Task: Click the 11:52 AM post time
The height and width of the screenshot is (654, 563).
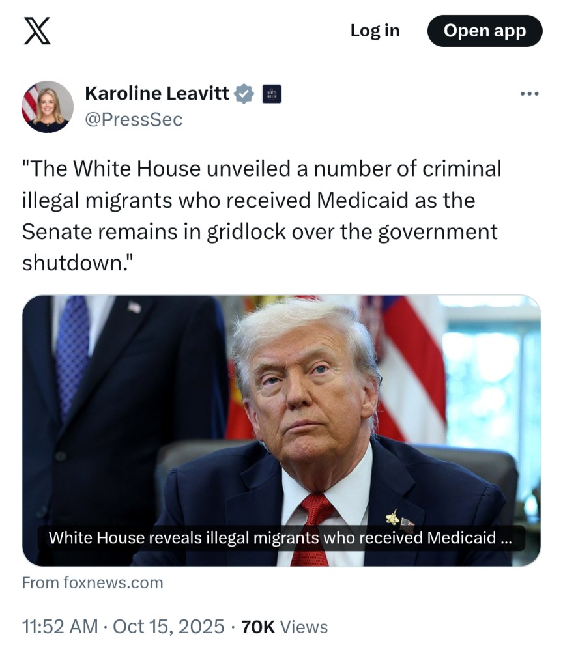Action: pyautogui.click(x=60, y=627)
